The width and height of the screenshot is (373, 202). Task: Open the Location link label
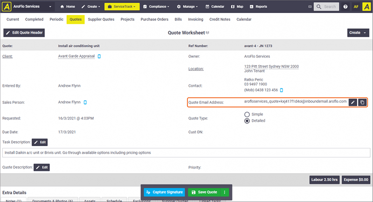click(196, 69)
